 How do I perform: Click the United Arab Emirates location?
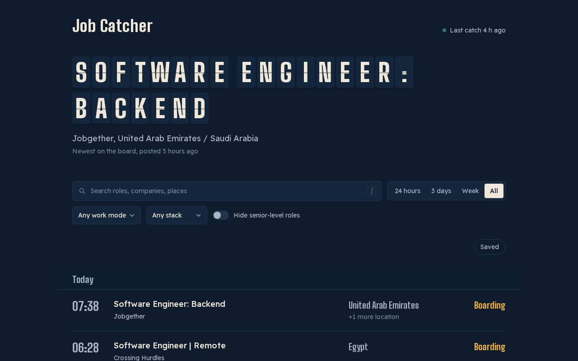coord(384,305)
